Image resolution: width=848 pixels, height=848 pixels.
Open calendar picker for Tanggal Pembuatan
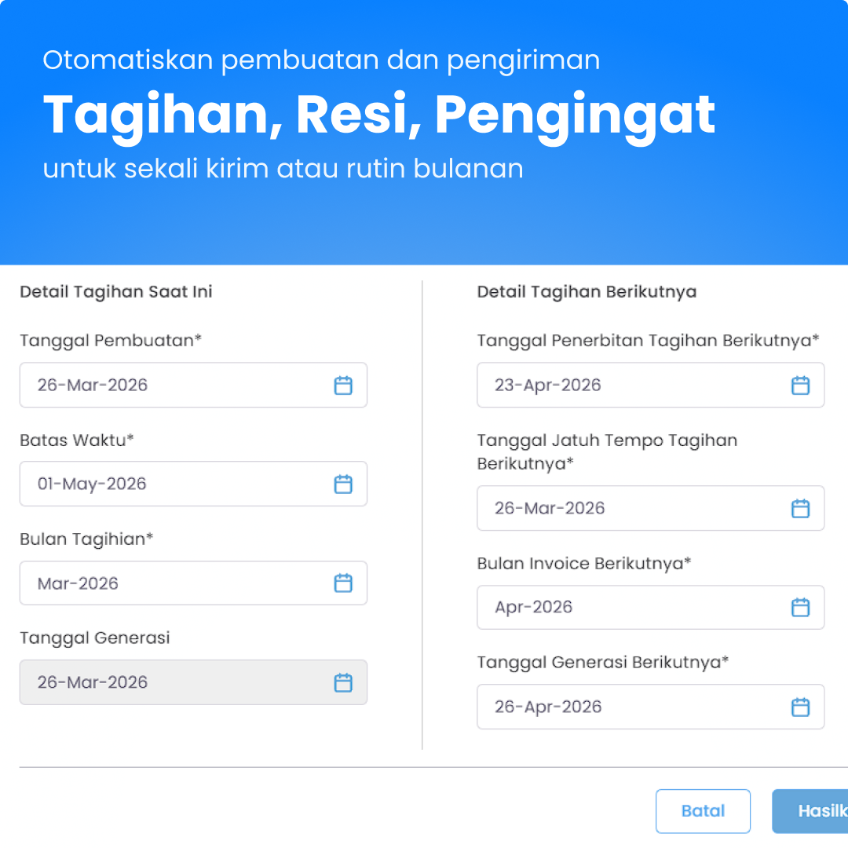(x=343, y=386)
